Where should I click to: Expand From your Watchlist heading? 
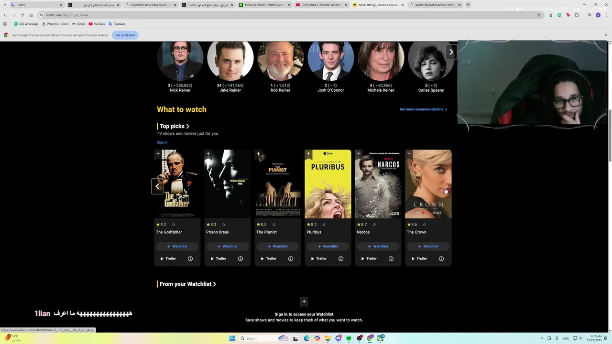(x=188, y=284)
